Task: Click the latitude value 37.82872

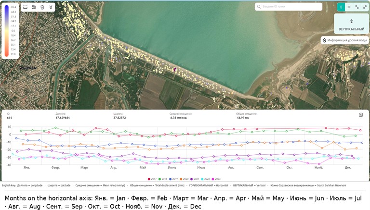Action: click(119, 118)
